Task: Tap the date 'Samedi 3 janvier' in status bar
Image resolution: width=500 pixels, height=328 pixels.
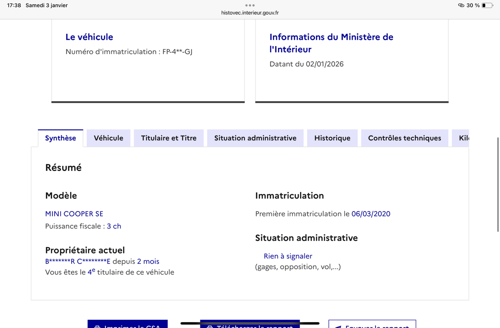Action: click(47, 5)
